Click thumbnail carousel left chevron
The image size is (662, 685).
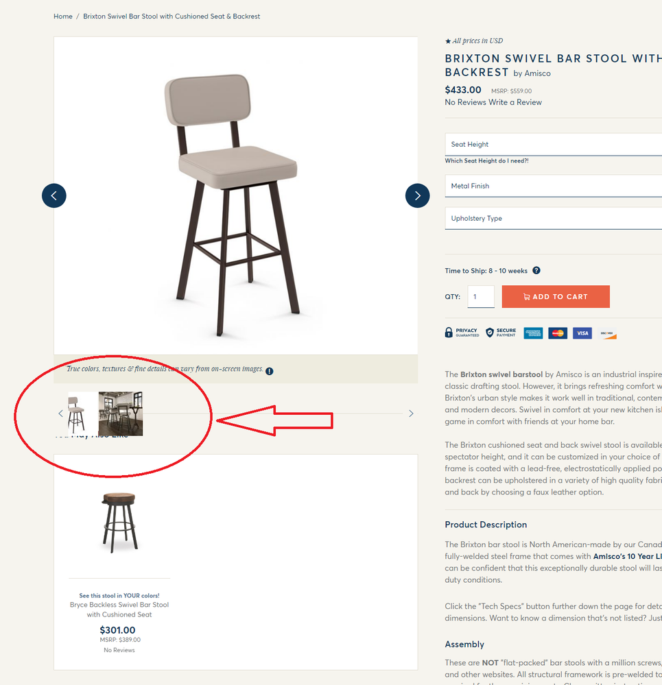coord(61,413)
